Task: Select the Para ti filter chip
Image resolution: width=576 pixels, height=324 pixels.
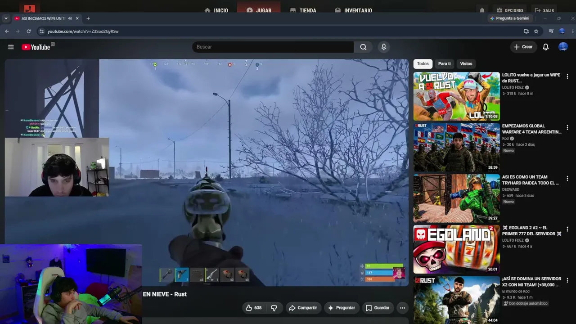Action: point(444,64)
